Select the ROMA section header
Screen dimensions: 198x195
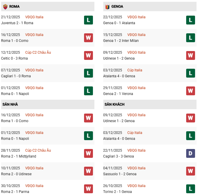coord(15,6)
